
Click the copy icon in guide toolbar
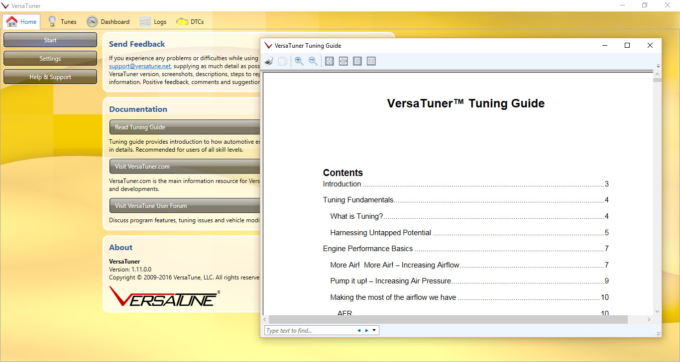coord(282,61)
